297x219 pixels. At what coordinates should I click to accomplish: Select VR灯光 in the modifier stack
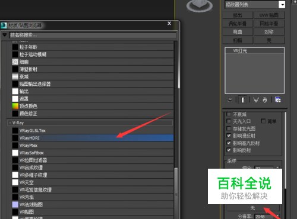click(255, 51)
